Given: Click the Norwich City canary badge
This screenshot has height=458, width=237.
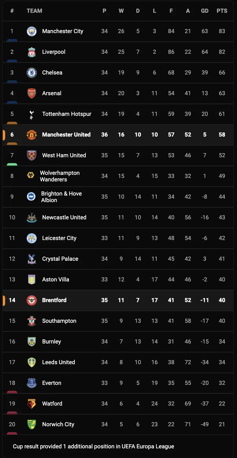Looking at the screenshot, I should click(32, 425).
